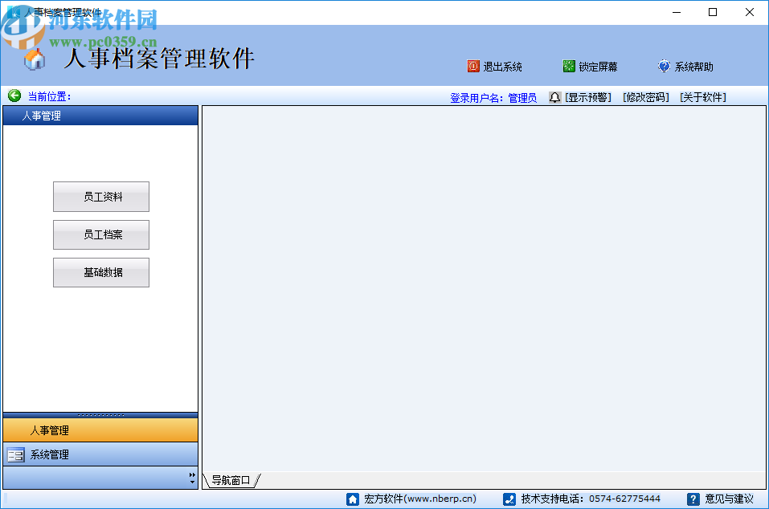Viewport: 769px width, 509px height.
Task: Select the 人事管理 panel header
Action: (100, 115)
